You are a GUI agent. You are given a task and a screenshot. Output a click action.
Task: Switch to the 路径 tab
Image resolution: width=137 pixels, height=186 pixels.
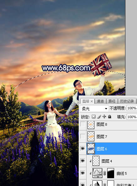point(112,101)
